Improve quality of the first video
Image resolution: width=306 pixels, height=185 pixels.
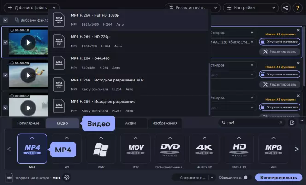point(280,42)
